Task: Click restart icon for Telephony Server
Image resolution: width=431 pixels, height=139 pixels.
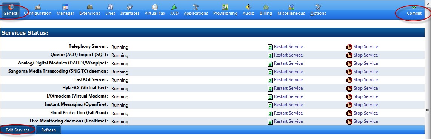Action: [x=271, y=47]
